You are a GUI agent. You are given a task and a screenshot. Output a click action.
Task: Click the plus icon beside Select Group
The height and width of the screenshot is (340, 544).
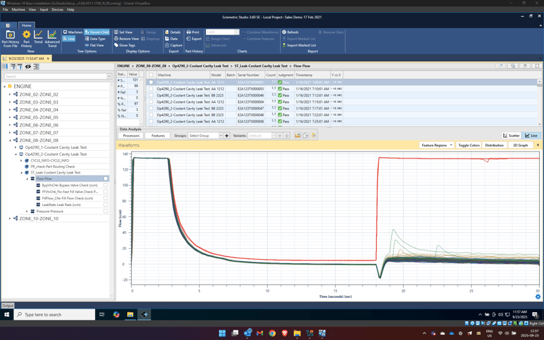[x=227, y=135]
